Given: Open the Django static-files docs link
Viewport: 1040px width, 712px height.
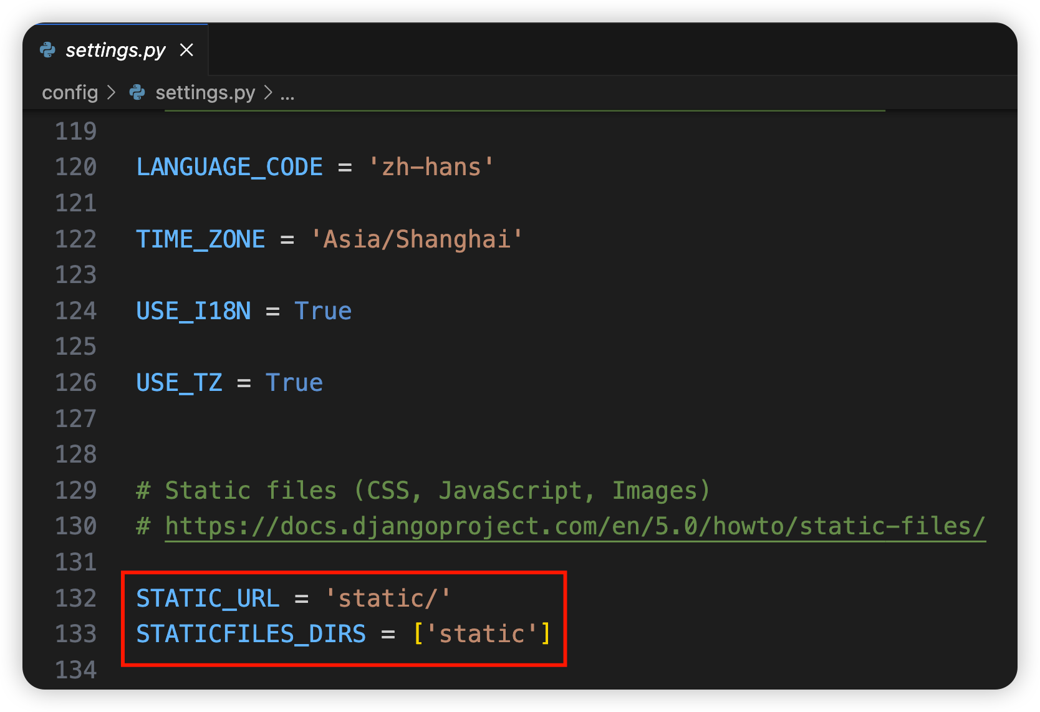Looking at the screenshot, I should 574,526.
